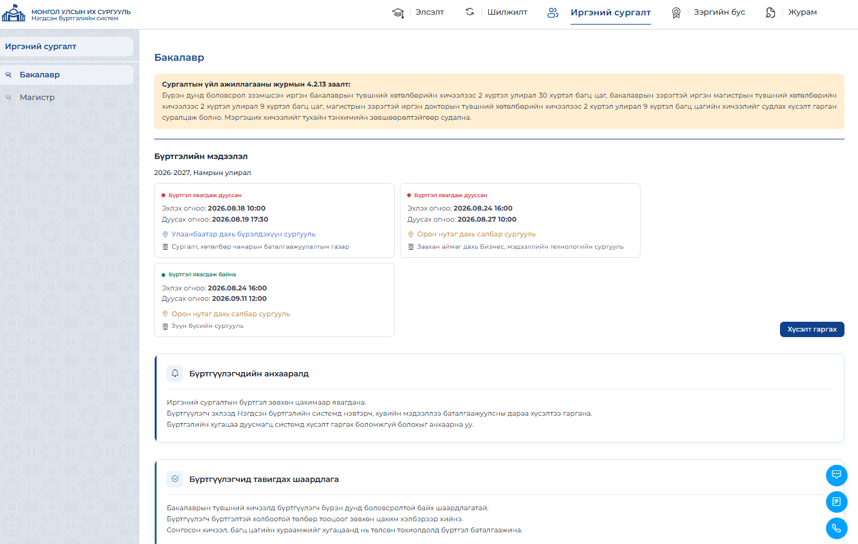Click the medal icon beside Зэргийн бус

(x=676, y=12)
